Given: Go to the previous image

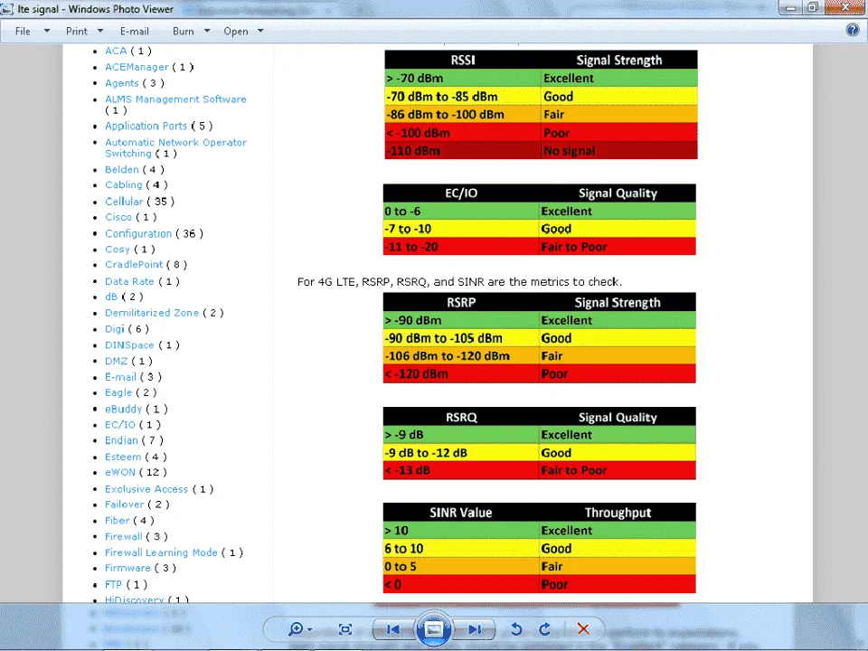Looking at the screenshot, I should [x=393, y=629].
